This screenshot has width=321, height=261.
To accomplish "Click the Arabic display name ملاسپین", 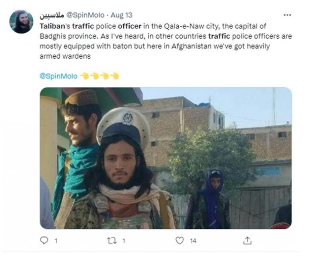I will point(52,15).
